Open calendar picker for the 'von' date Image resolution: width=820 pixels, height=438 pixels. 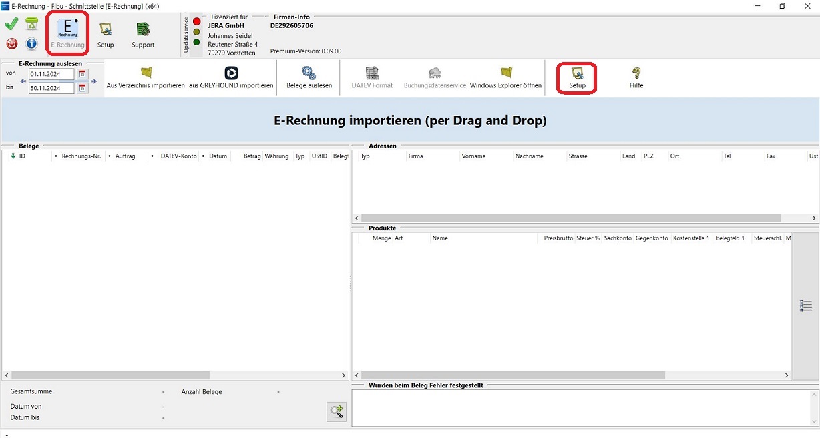83,74
